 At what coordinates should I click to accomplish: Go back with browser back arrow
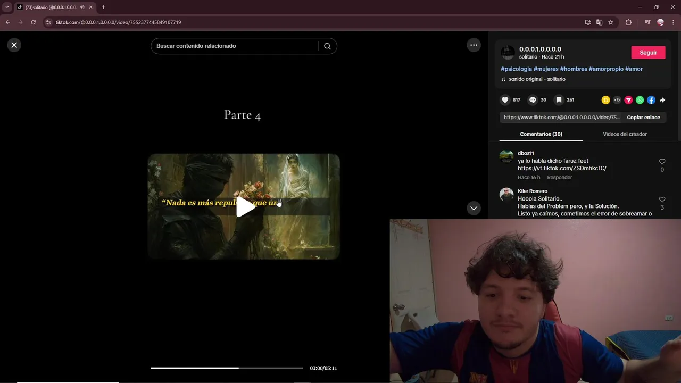click(x=8, y=22)
